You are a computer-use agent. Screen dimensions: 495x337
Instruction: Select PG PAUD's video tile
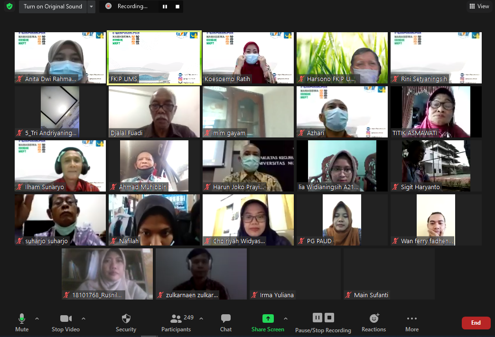342,220
